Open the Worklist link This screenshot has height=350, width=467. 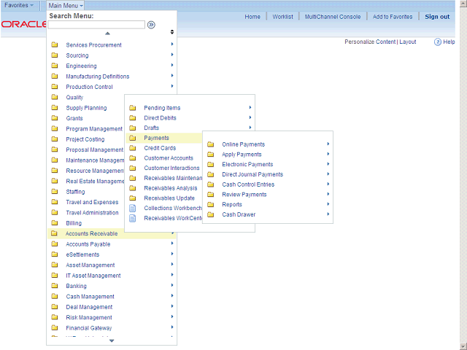(x=282, y=17)
